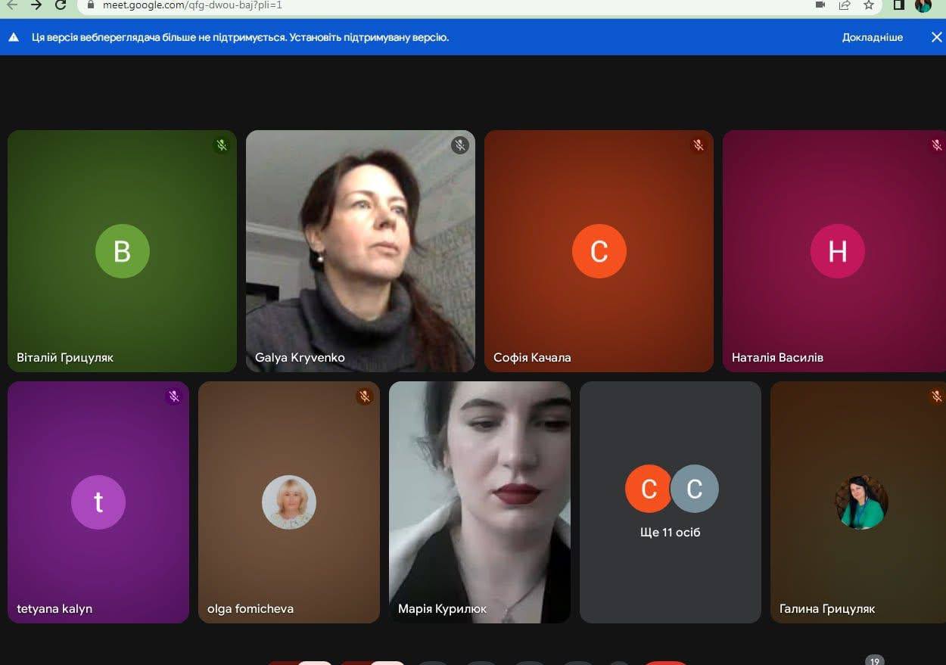Viewport: 946px width, 665px height.
Task: Go forward with the browser arrow
Action: click(36, 5)
